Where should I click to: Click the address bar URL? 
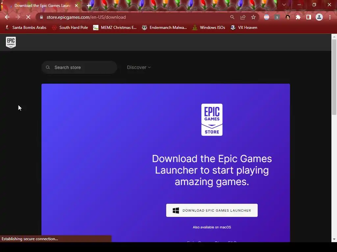[x=86, y=17]
